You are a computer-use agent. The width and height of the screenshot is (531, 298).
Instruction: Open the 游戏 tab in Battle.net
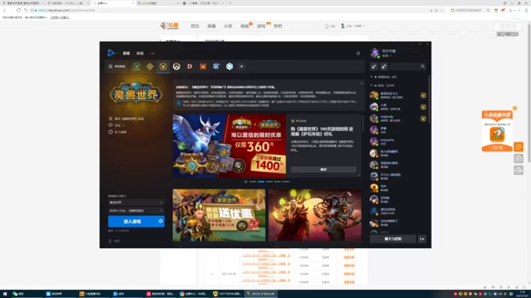pos(126,53)
